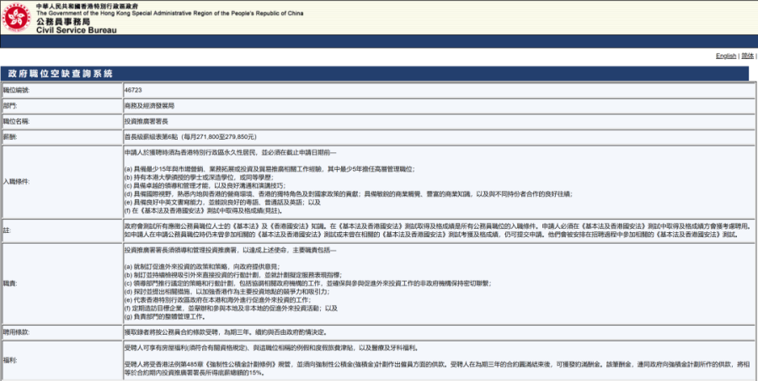Click the 職位名稱 row label

click(x=16, y=120)
